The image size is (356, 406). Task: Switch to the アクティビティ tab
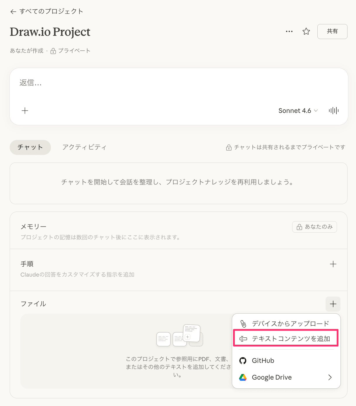(84, 147)
